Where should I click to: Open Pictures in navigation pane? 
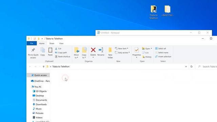click(x=38, y=113)
